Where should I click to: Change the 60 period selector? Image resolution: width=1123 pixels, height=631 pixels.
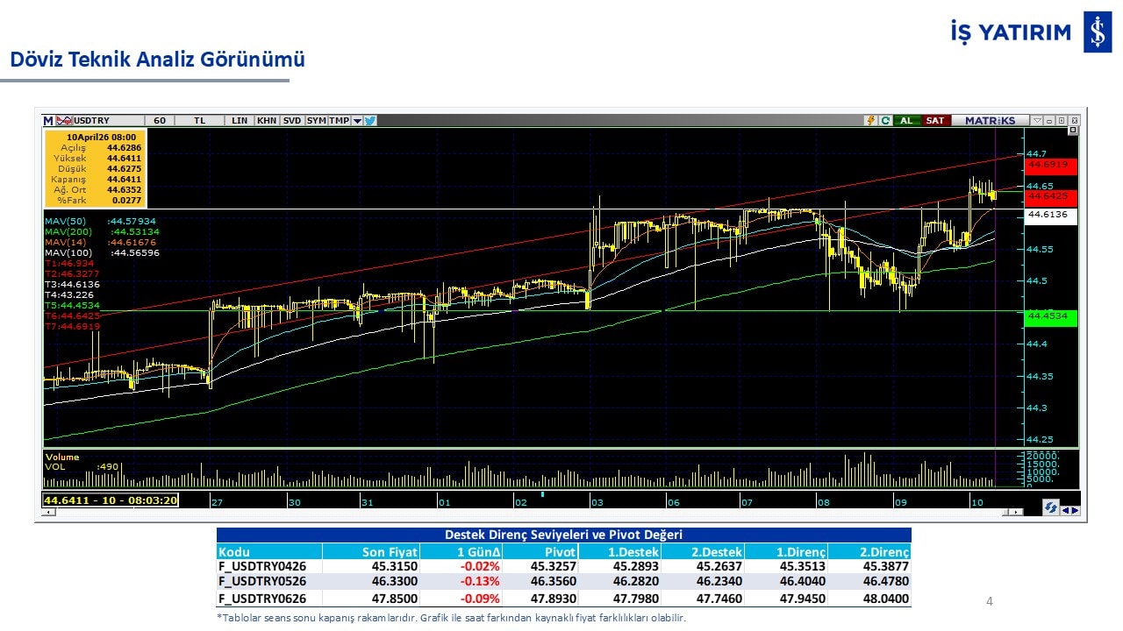coord(159,121)
